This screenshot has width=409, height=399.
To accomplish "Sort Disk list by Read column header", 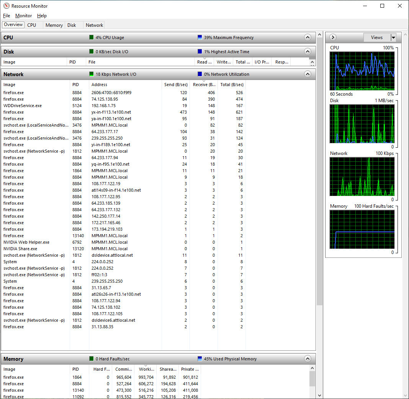I will pyautogui.click(x=204, y=62).
